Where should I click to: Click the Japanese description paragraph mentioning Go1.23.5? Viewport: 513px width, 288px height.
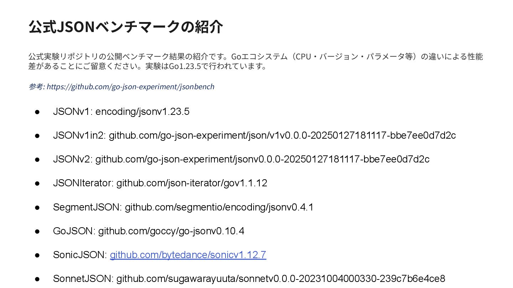click(x=256, y=61)
